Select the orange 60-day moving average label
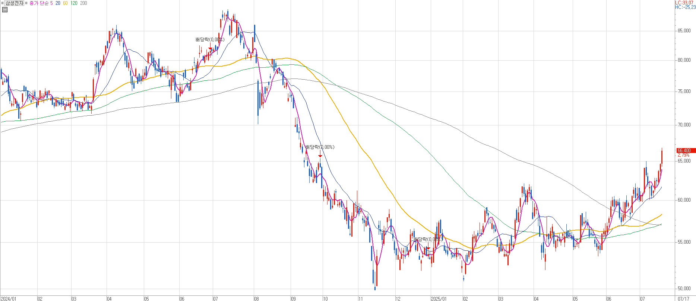Viewport: 696px width, 301px height. tap(65, 3)
